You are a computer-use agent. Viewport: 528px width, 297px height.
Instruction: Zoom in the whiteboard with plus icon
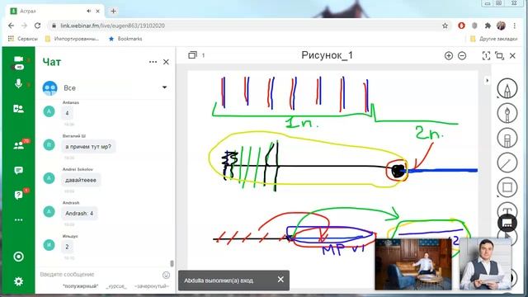pos(449,55)
